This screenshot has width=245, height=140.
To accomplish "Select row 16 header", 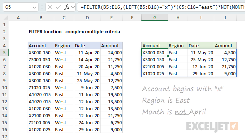I will pyautogui.click(x=4, y=130).
